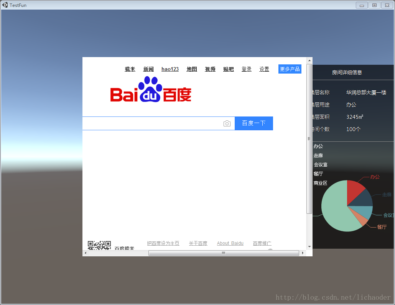The image size is (395, 305).
Task: Click the vertical scrollbar down arrow
Action: (x=309, y=247)
